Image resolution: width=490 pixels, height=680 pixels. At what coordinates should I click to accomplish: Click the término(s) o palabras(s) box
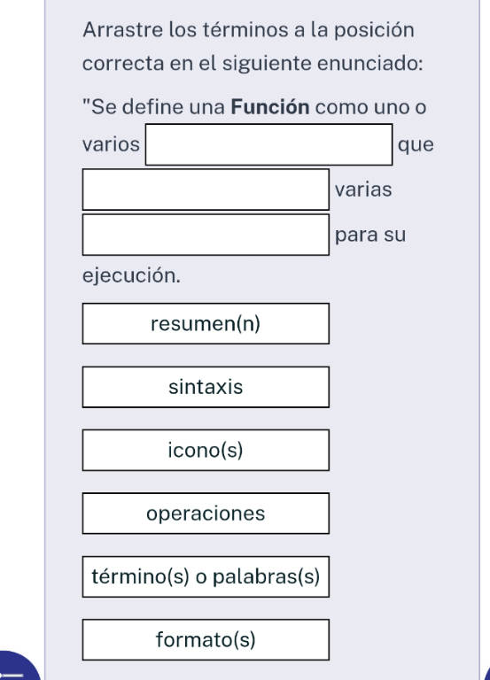pyautogui.click(x=206, y=576)
